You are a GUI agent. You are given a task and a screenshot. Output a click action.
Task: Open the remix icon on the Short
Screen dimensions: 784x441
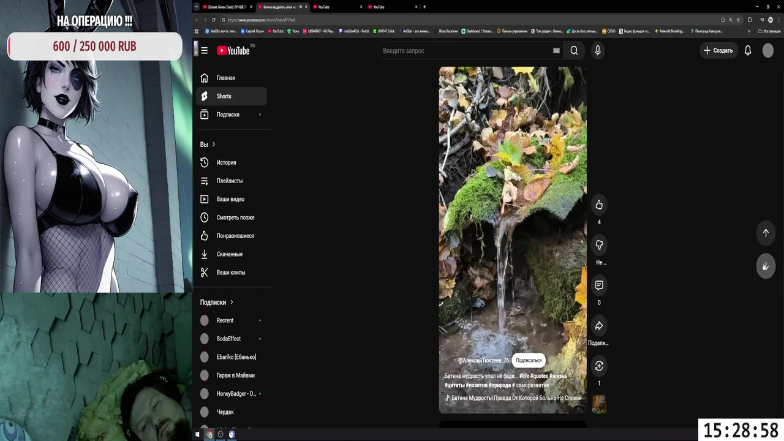599,366
